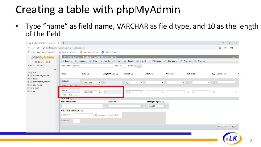Click the Preview SQL button
Screen dimensions: 261x147
(x=222, y=127)
